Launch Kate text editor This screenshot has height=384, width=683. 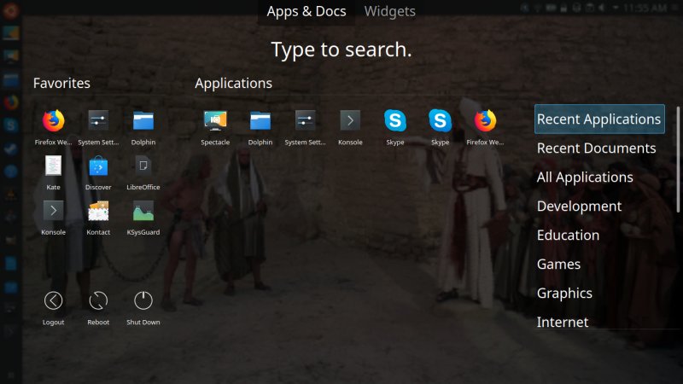[53, 166]
